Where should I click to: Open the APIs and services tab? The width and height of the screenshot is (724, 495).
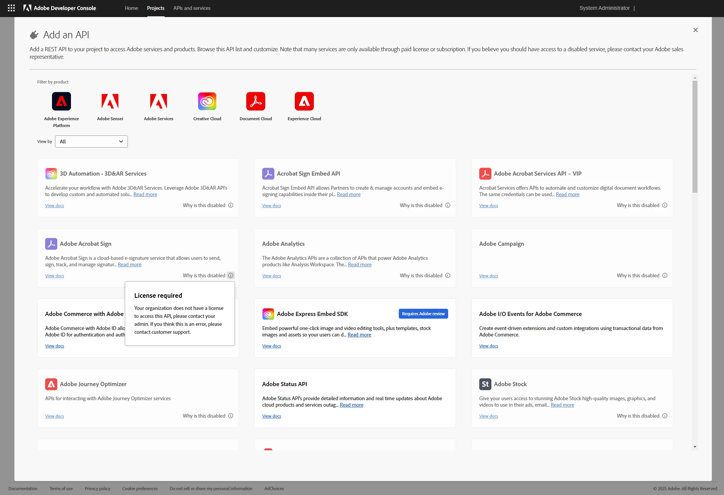pos(192,8)
